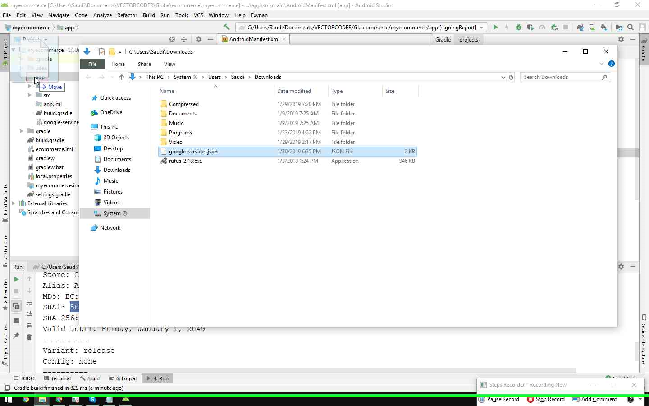Viewport: 649px width, 406px height.
Task: Open the SDK Manager icon
Action: [x=603, y=27]
